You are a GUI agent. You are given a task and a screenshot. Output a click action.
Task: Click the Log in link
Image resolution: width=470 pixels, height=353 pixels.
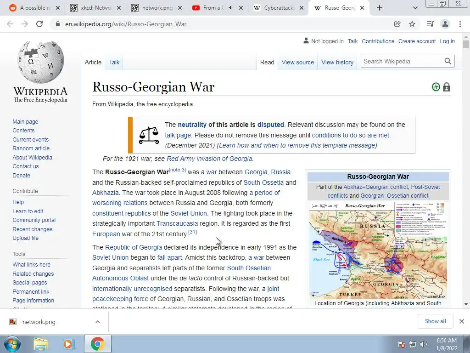click(x=447, y=41)
